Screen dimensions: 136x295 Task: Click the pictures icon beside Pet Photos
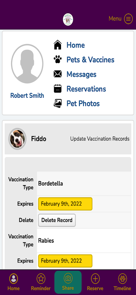point(58,103)
